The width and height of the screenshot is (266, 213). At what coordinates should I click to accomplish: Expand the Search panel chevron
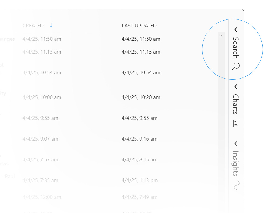pos(236,30)
